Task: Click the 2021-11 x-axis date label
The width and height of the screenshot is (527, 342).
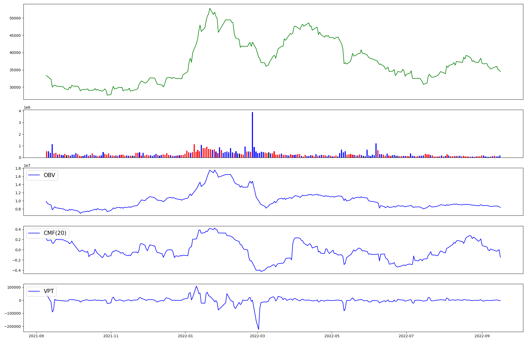Action: (111, 336)
